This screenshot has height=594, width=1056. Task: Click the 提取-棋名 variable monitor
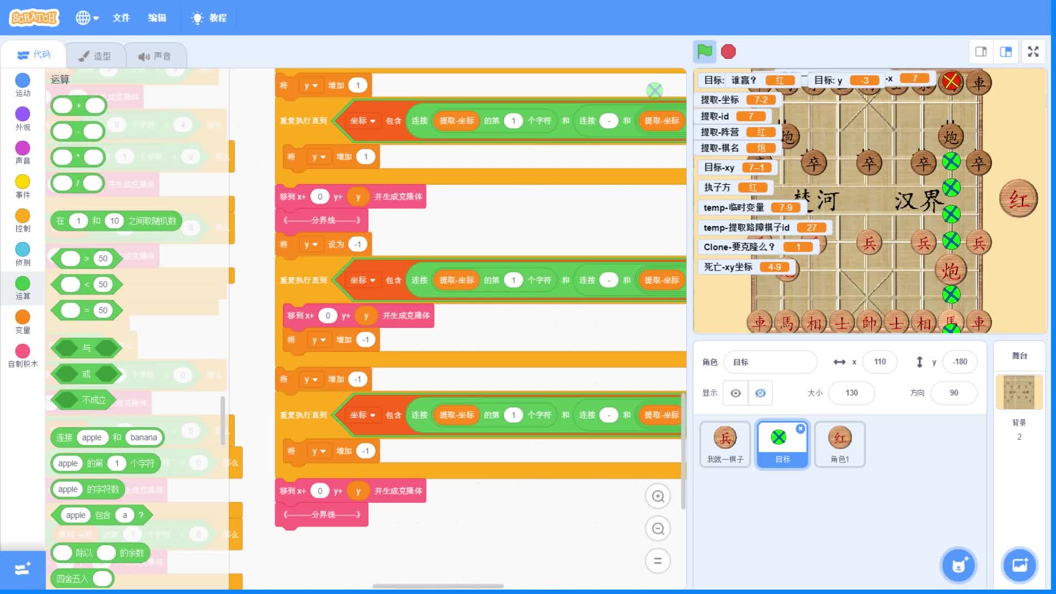(739, 148)
